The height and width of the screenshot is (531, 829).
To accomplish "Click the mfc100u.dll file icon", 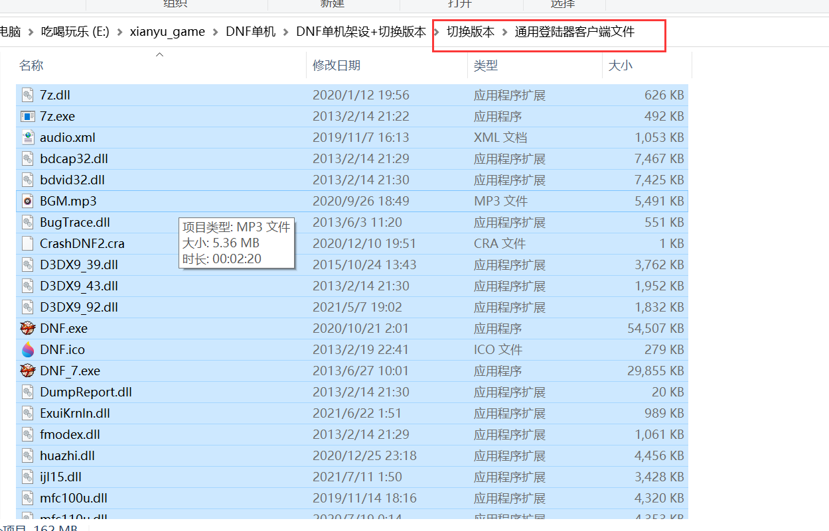I will click(x=27, y=498).
